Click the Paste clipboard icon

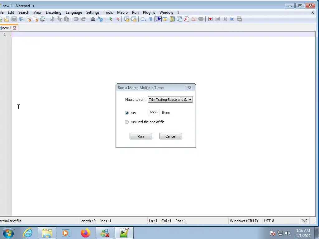tap(67, 19)
